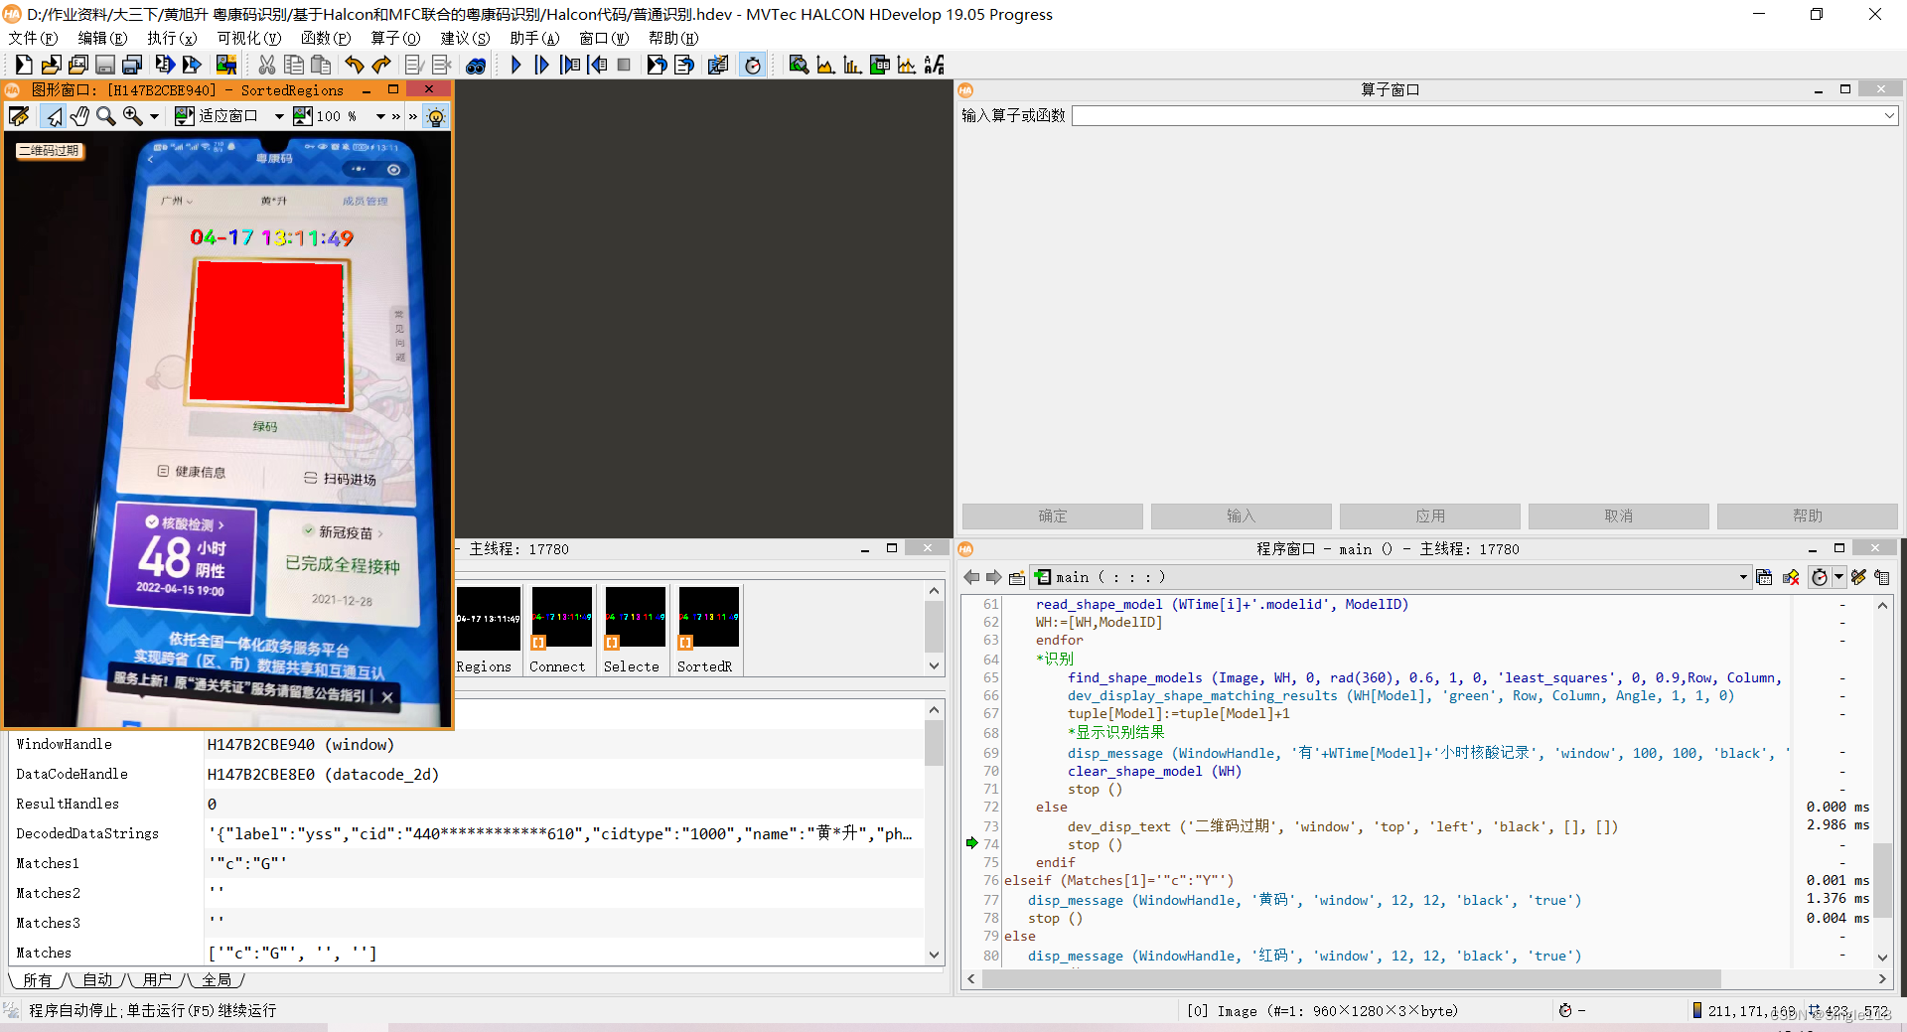Click the 确定 button in operator window

tap(1053, 516)
